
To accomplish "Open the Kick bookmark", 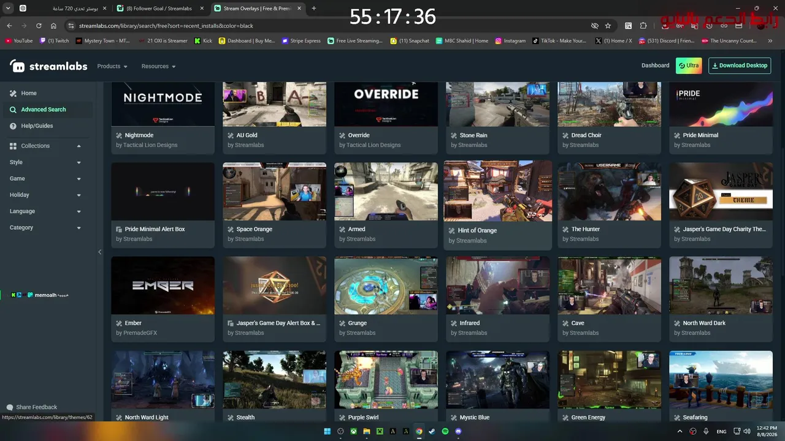I will (203, 41).
